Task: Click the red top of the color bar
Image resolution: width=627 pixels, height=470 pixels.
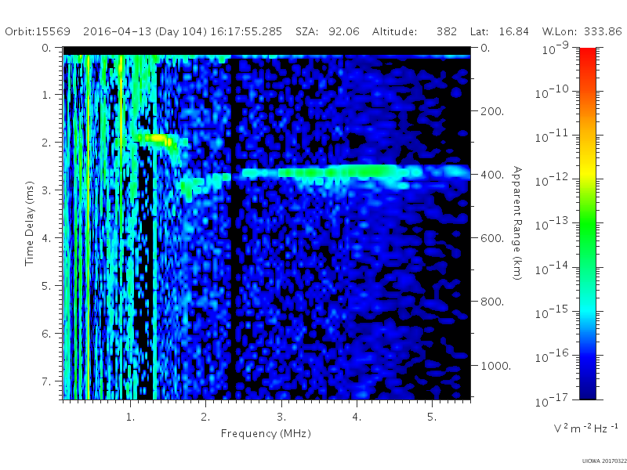Action: (587, 54)
